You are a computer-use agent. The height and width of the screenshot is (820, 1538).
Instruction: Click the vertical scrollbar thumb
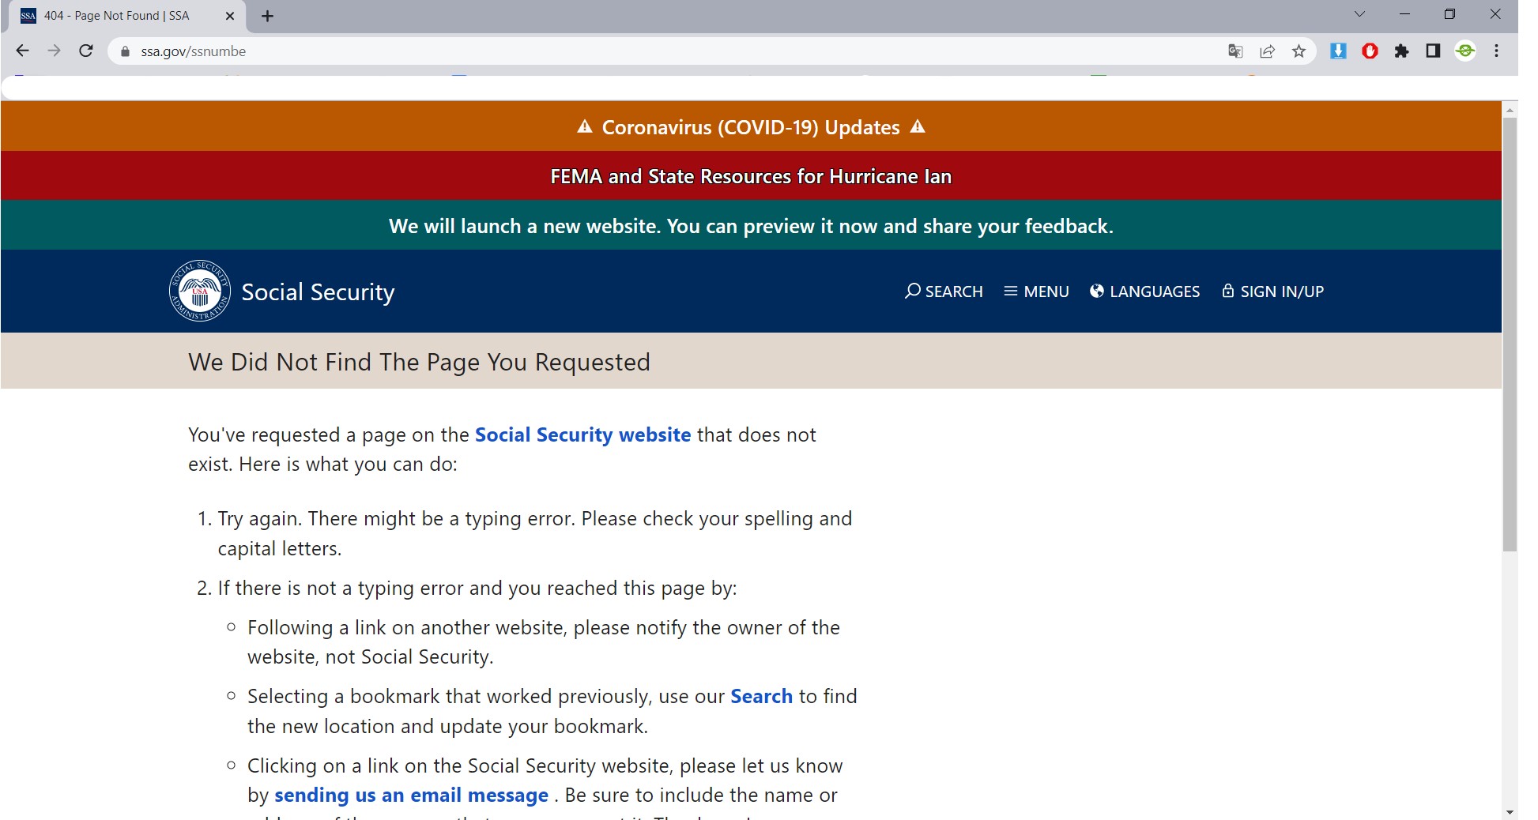(1510, 332)
